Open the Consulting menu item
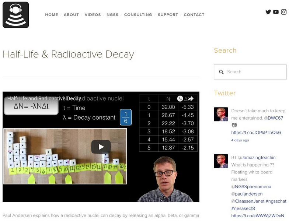Viewport: 289px width, 221px height. pyautogui.click(x=138, y=15)
